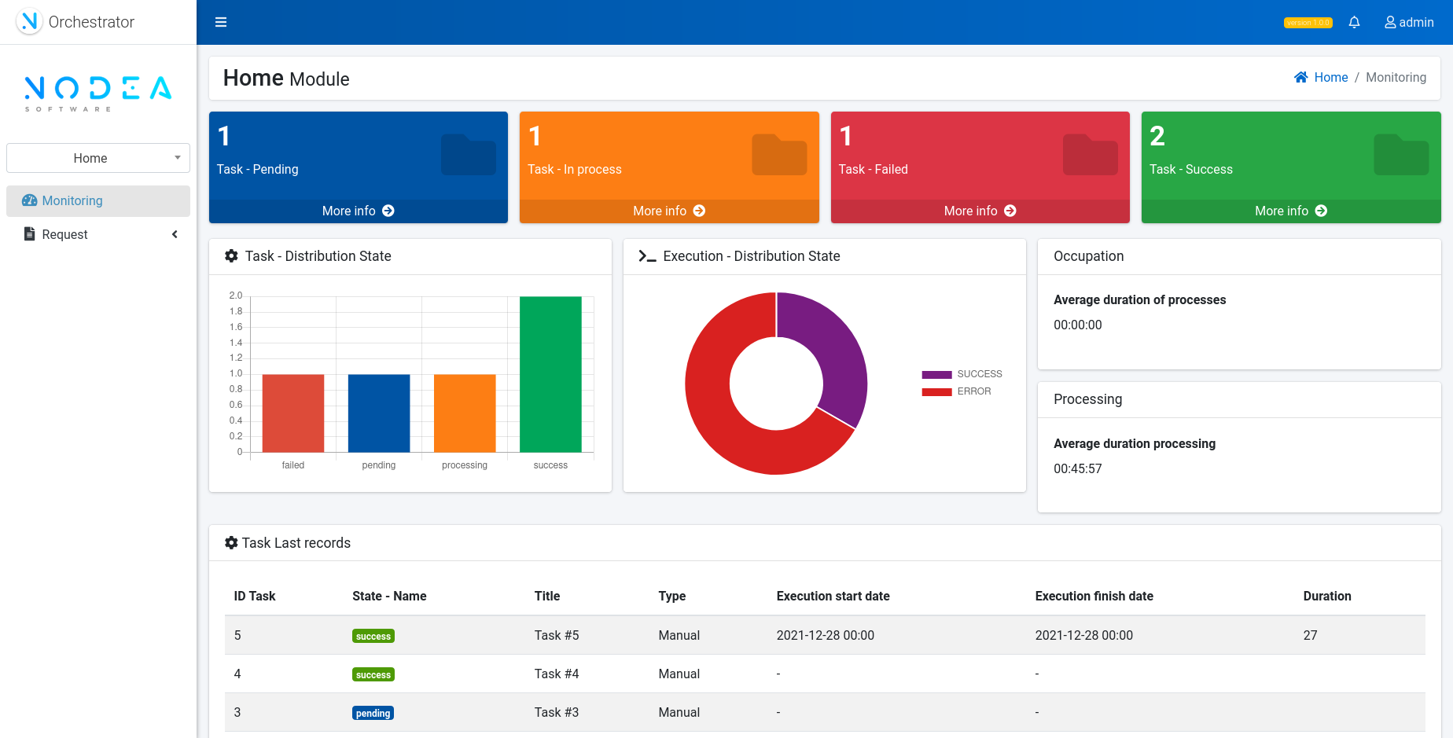This screenshot has height=738, width=1453.
Task: Click the Nodea Software logo
Action: pyautogui.click(x=98, y=94)
